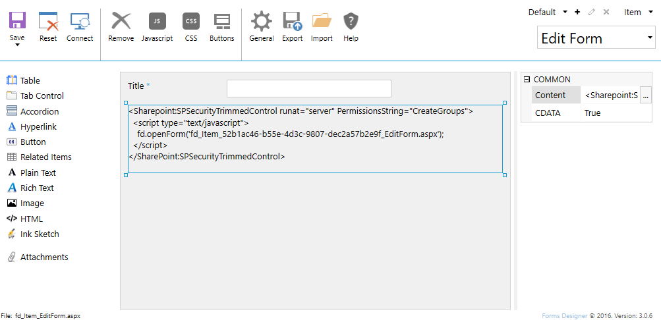The image size is (661, 320).
Task: Click the Save floppy disk icon
Action: pyautogui.click(x=17, y=20)
